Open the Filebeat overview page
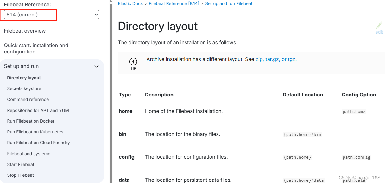Screen dimensions: 385x183 point(25,31)
